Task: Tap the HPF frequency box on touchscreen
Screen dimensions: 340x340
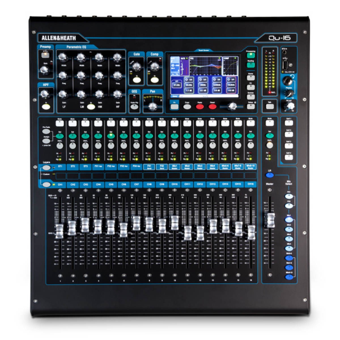Action: pyautogui.click(x=177, y=84)
